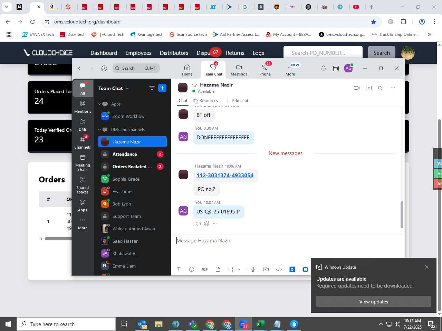The width and height of the screenshot is (442, 331).
Task: Expand the screenshot options arrow
Action: [x=239, y=269]
